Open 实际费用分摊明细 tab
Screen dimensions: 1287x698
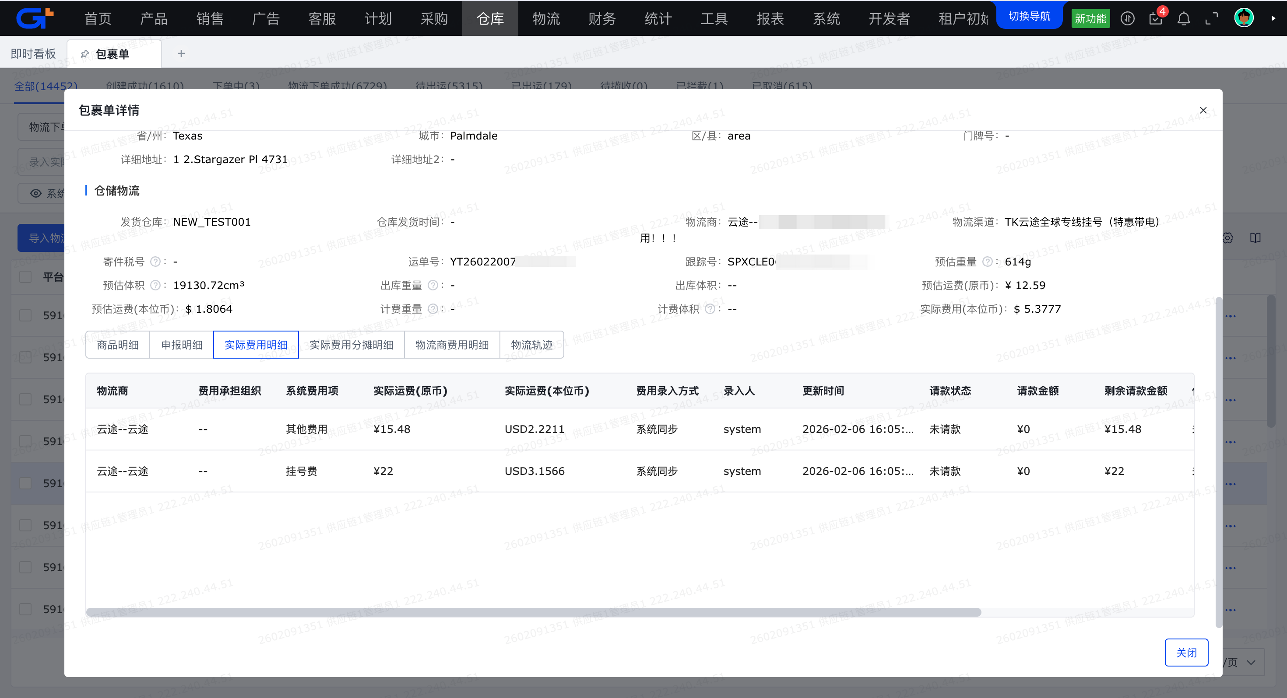pyautogui.click(x=351, y=345)
